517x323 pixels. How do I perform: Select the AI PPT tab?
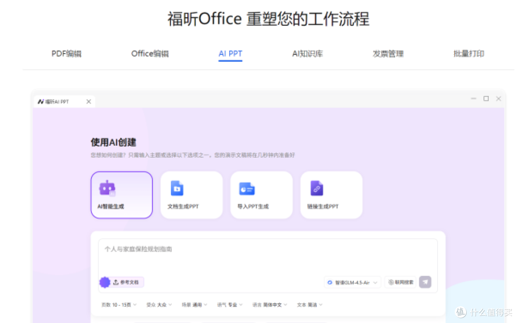click(x=230, y=54)
